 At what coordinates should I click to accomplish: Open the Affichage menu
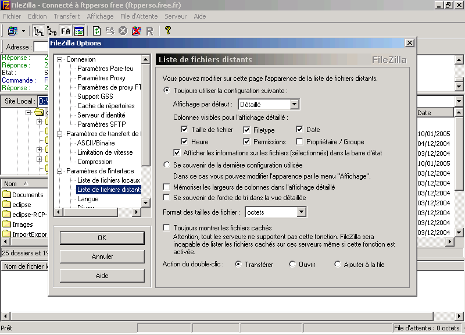(x=100, y=16)
